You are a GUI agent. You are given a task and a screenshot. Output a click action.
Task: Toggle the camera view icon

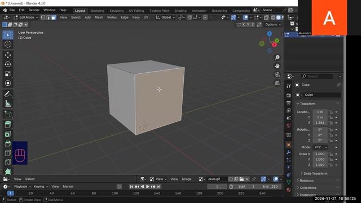pyautogui.click(x=277, y=74)
